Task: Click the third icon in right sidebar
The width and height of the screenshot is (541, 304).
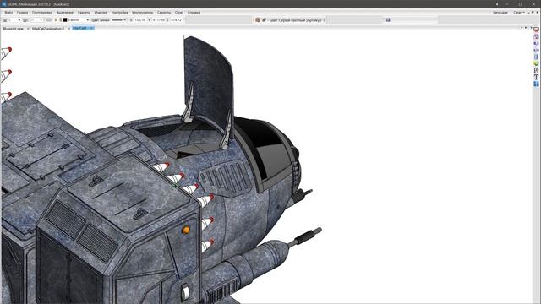Action: click(x=536, y=43)
